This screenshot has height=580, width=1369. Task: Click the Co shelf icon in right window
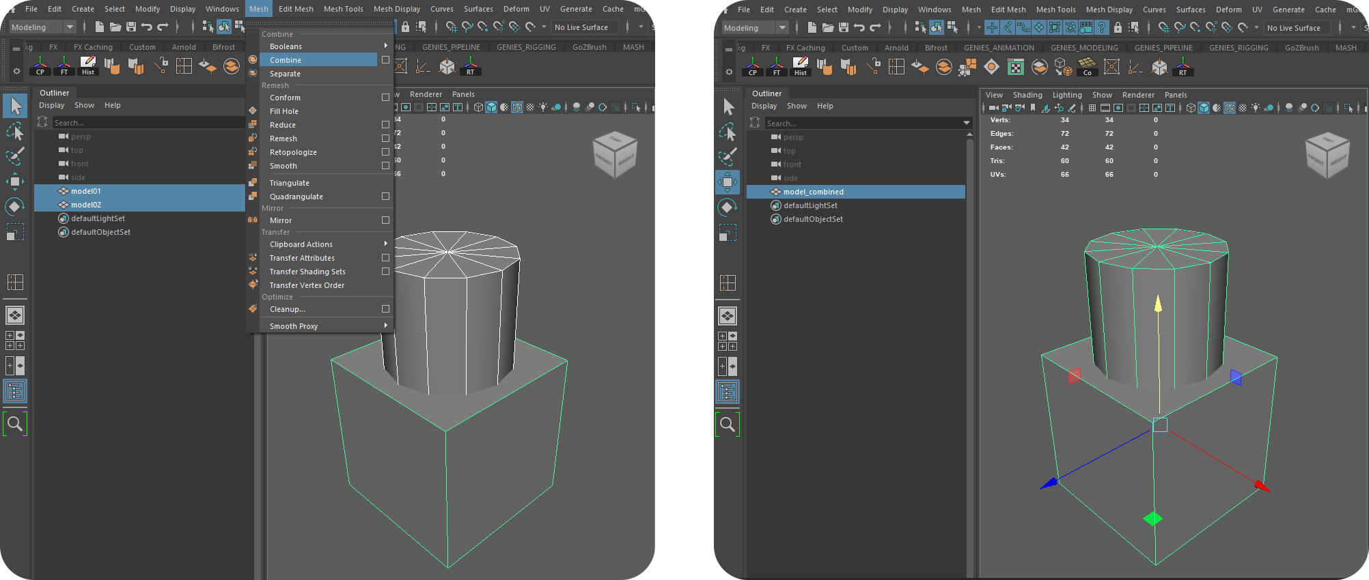point(1087,67)
